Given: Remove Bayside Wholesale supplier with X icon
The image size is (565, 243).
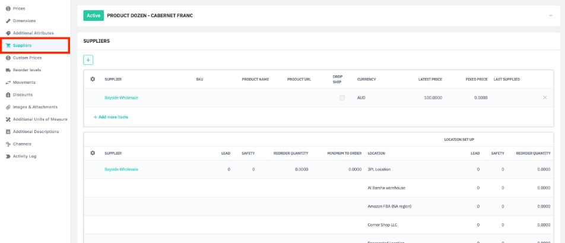Looking at the screenshot, I should click(x=545, y=97).
